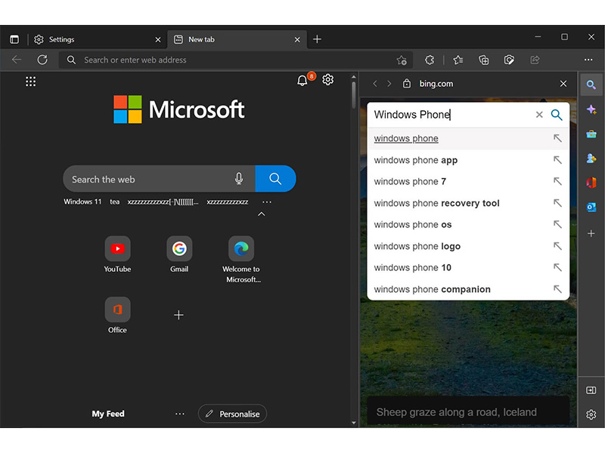Image resolution: width=605 pixels, height=453 pixels.
Task: Open Tools briefcase icon in sidebar
Action: pyautogui.click(x=591, y=134)
